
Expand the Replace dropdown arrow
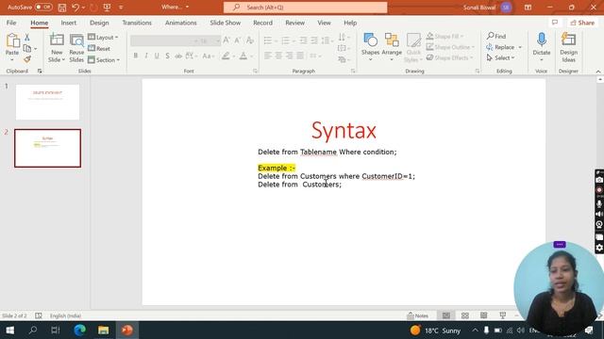point(520,47)
